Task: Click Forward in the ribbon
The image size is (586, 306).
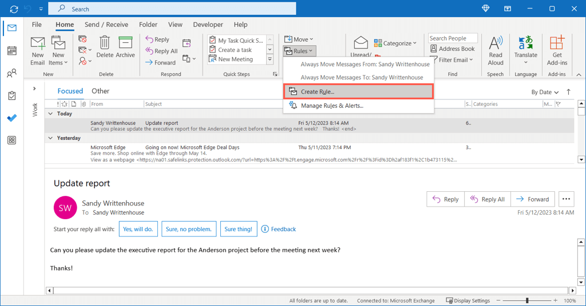Action: (160, 62)
